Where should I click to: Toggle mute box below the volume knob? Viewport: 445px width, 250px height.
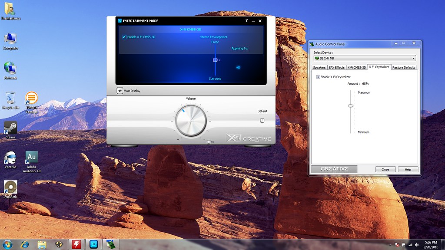point(209,142)
